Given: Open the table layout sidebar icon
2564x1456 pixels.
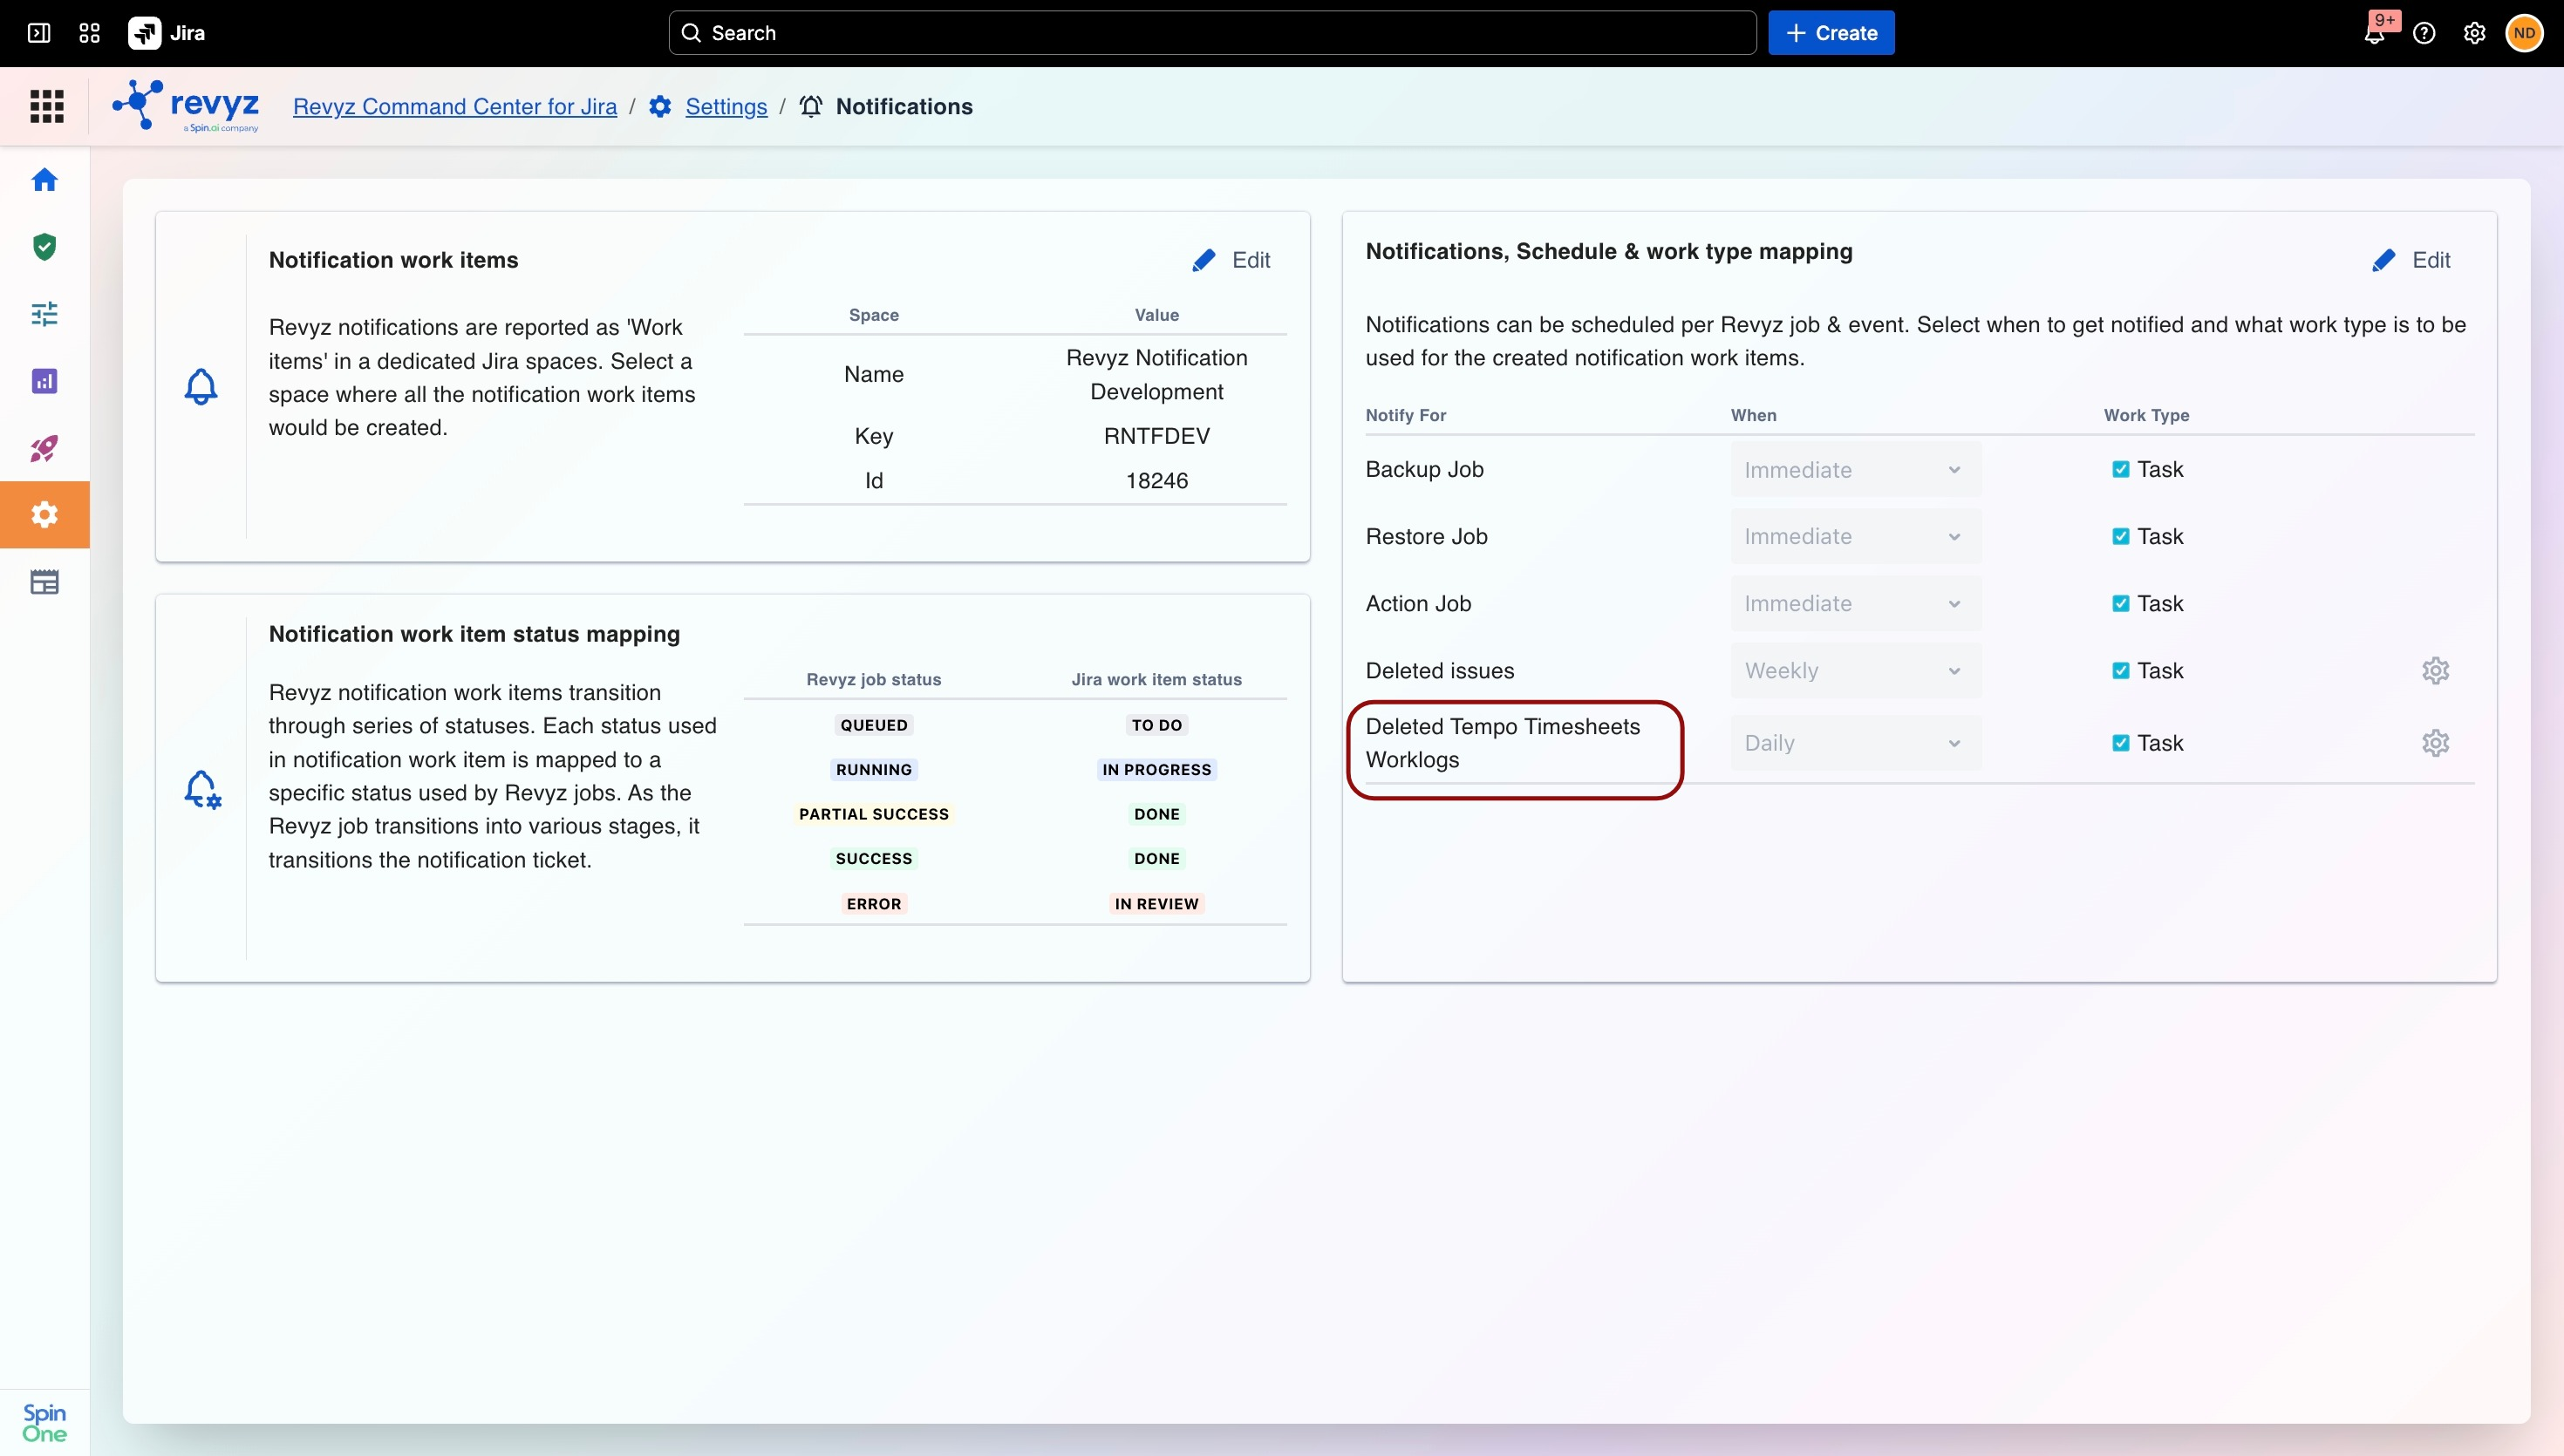Looking at the screenshot, I should pos(44,582).
